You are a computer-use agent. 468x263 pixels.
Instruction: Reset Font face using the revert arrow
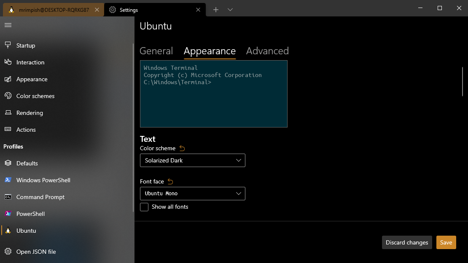coord(170,181)
